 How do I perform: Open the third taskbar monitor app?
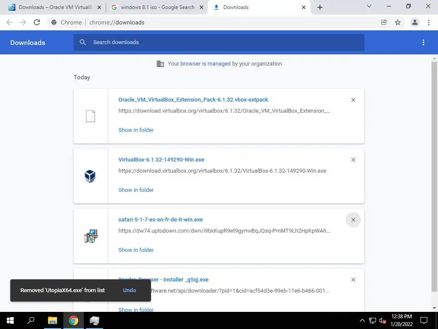(95, 320)
